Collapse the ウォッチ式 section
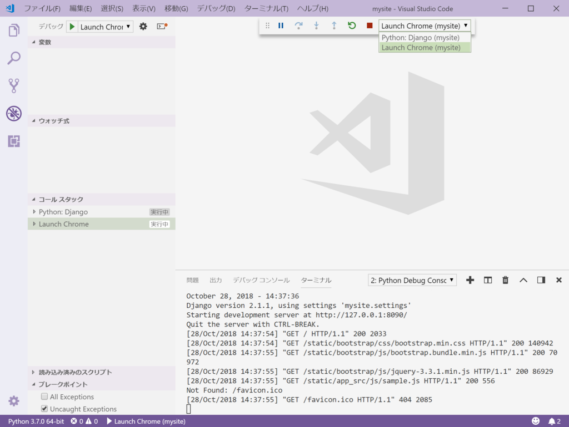The image size is (569, 427). click(102, 120)
